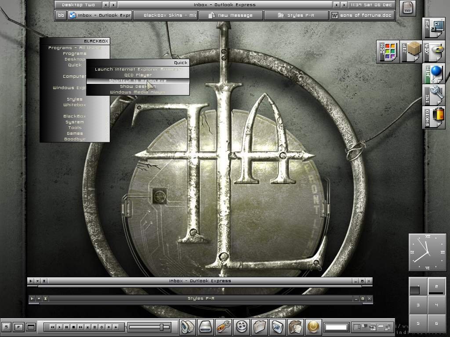The height and width of the screenshot is (337, 450).
Task: Click the white input field in bottom bar
Action: point(336,327)
